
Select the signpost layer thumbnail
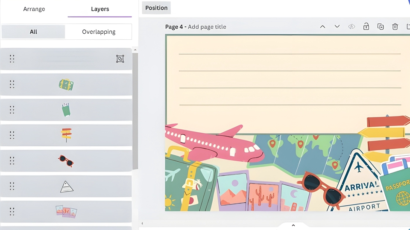point(67,135)
